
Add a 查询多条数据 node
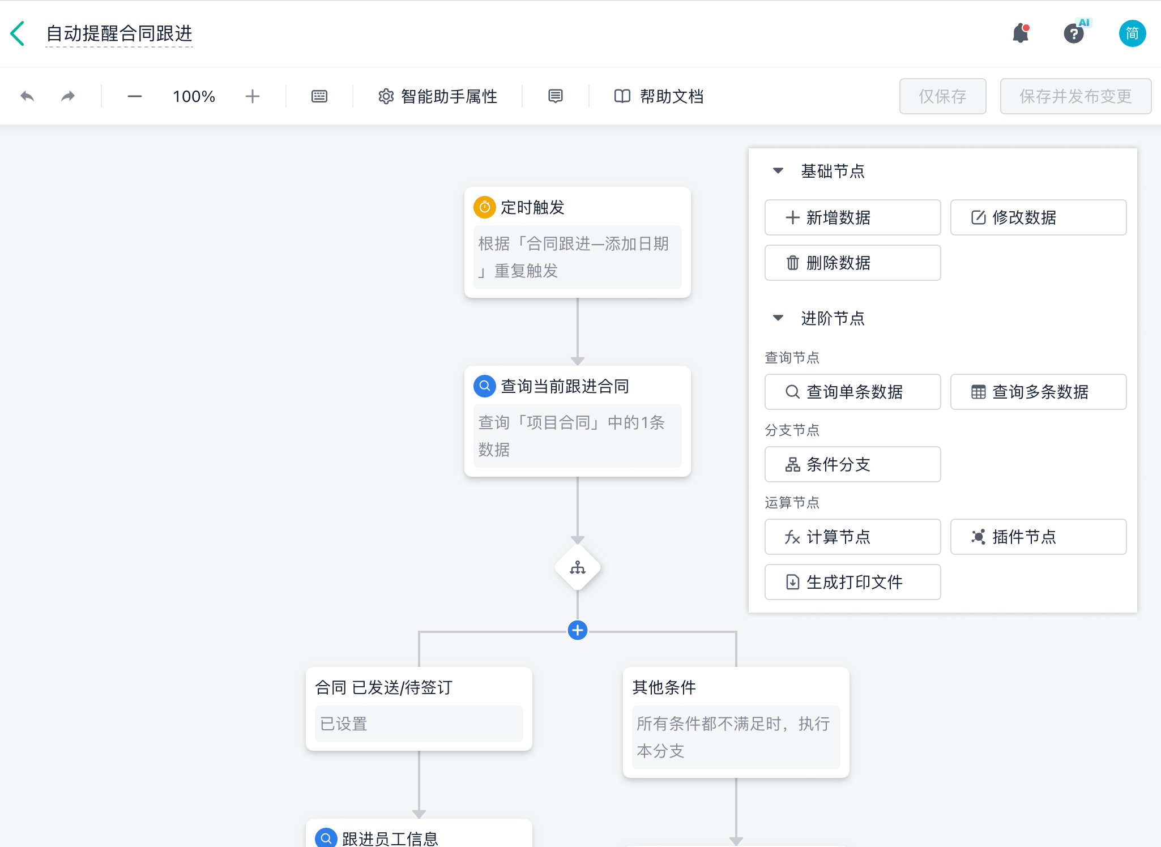[1038, 392]
